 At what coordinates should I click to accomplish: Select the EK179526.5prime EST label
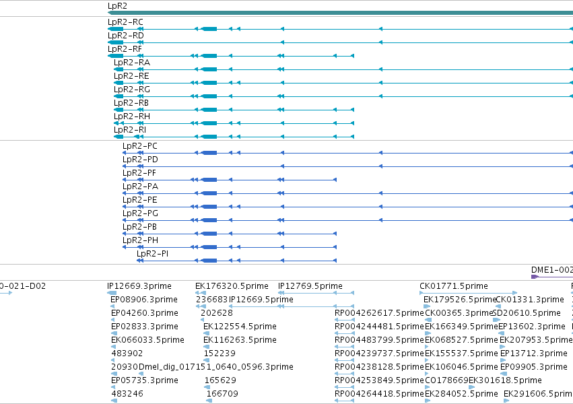pyautogui.click(x=460, y=300)
